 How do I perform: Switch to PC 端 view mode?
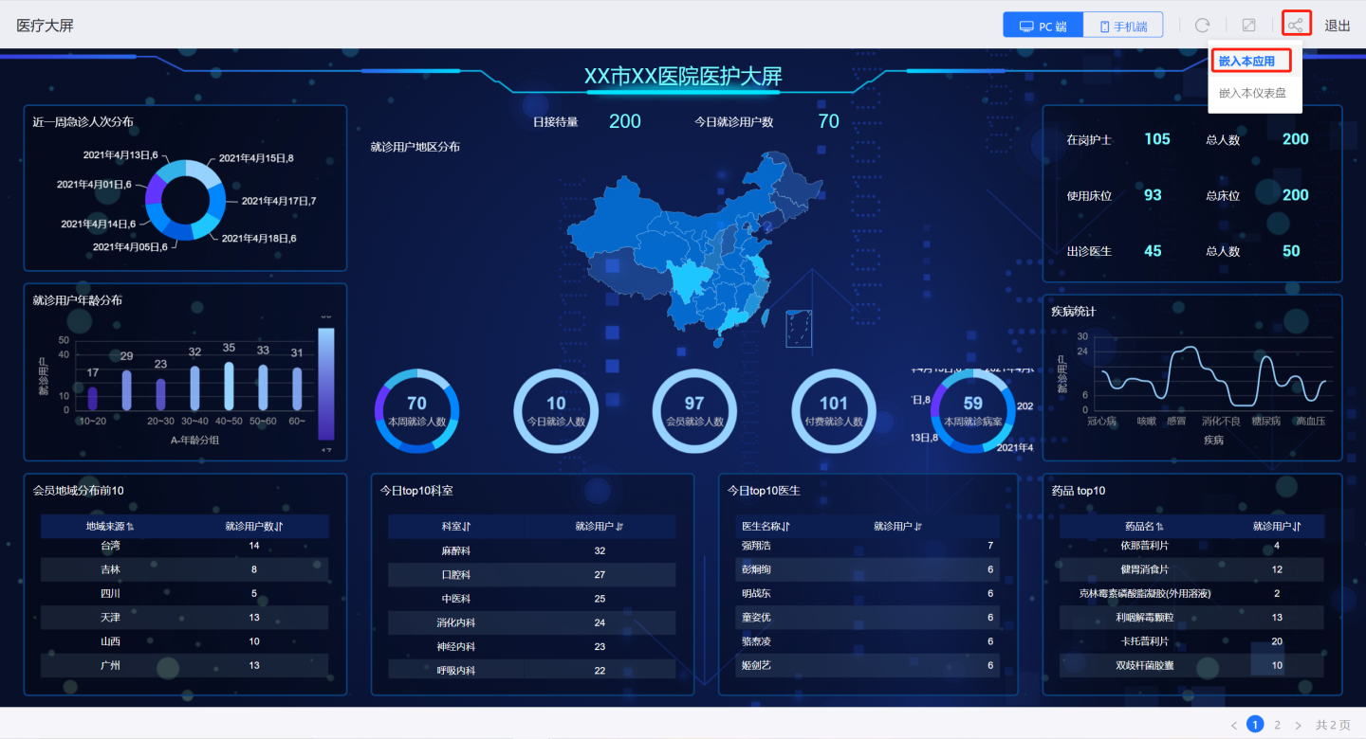(x=1043, y=26)
